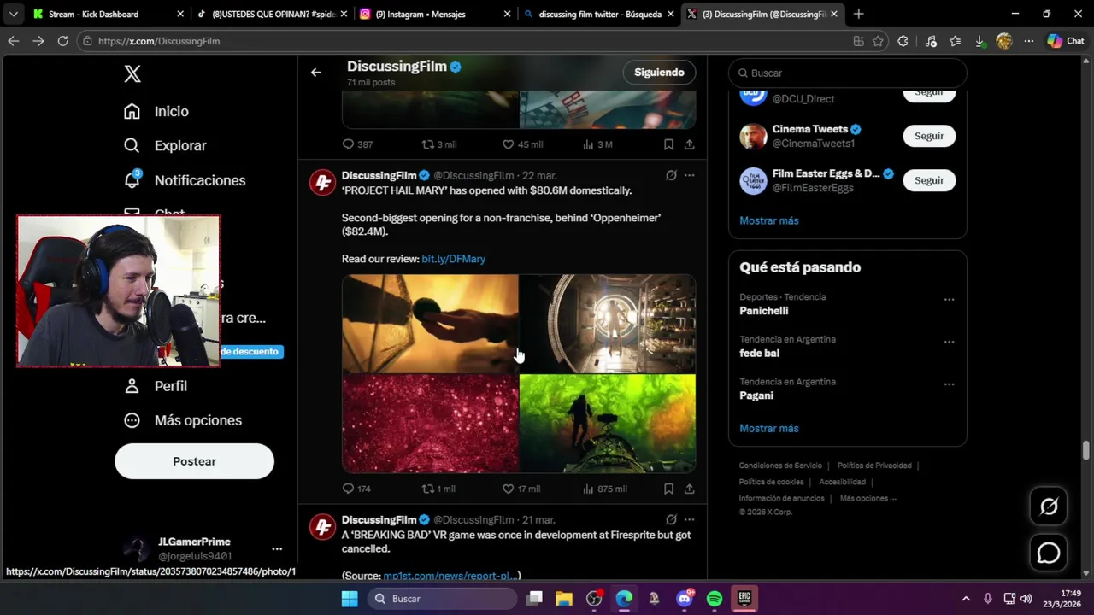The width and height of the screenshot is (1094, 615).
Task: Click the Buscar search field on X
Action: click(x=848, y=73)
